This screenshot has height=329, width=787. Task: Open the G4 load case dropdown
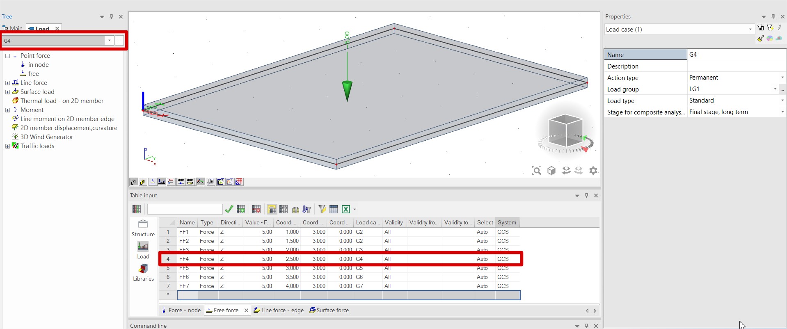109,41
